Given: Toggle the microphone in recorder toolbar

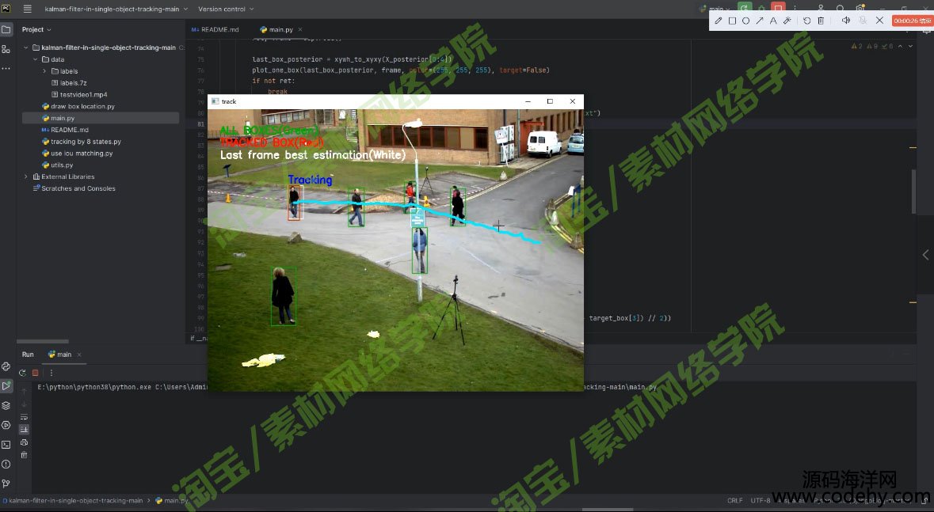Looking at the screenshot, I should coord(863,21).
